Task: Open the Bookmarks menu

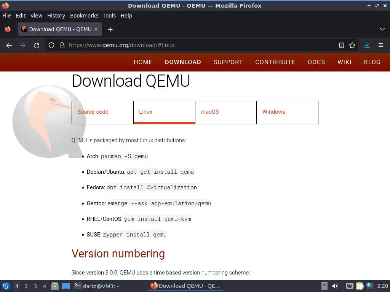Action: coord(84,16)
